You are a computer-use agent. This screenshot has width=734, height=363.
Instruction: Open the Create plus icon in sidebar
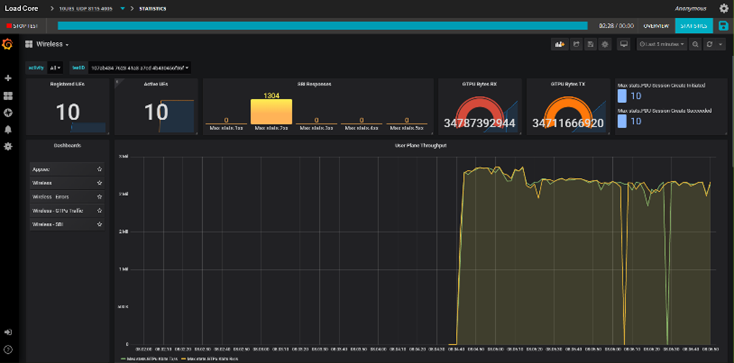(9, 78)
